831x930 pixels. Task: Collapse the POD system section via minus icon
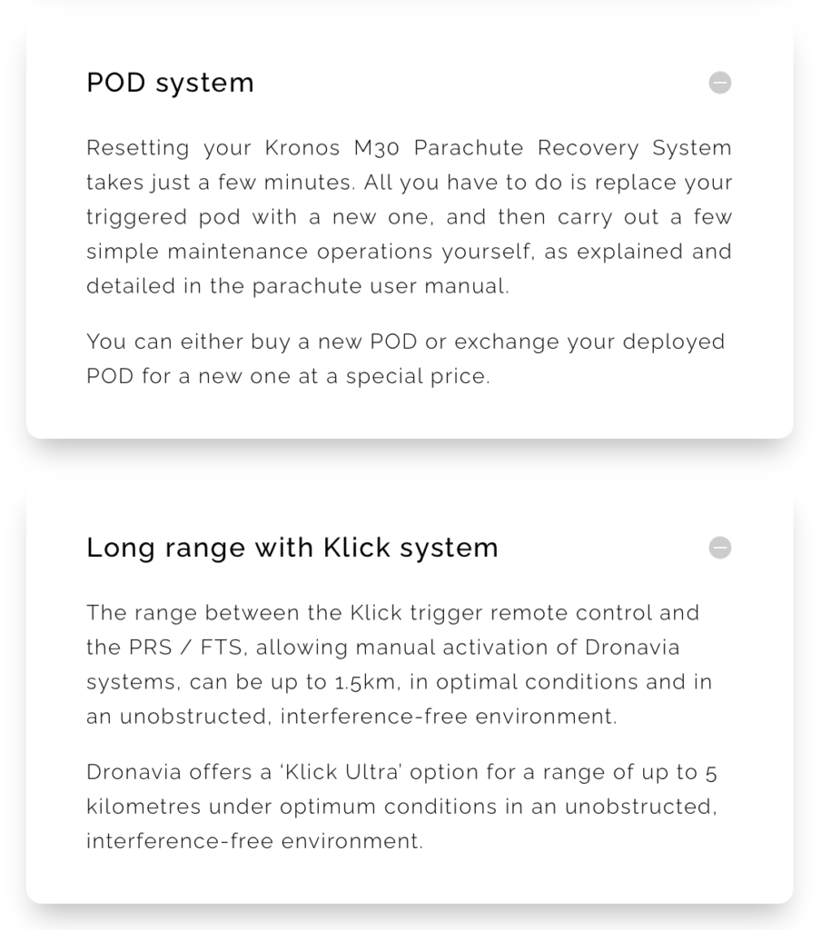pyautogui.click(x=719, y=83)
